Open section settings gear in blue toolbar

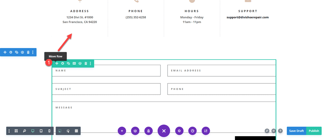(11, 52)
